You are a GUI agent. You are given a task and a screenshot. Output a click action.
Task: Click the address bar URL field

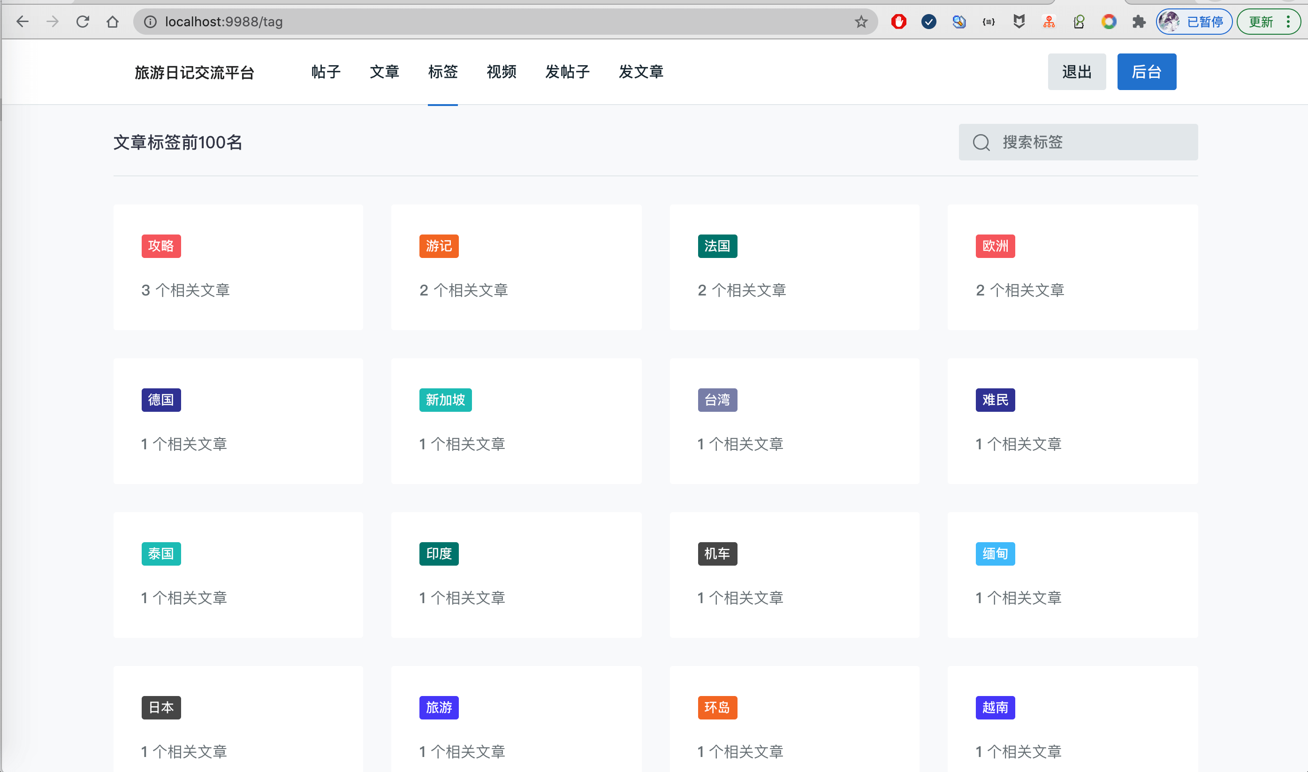505,21
